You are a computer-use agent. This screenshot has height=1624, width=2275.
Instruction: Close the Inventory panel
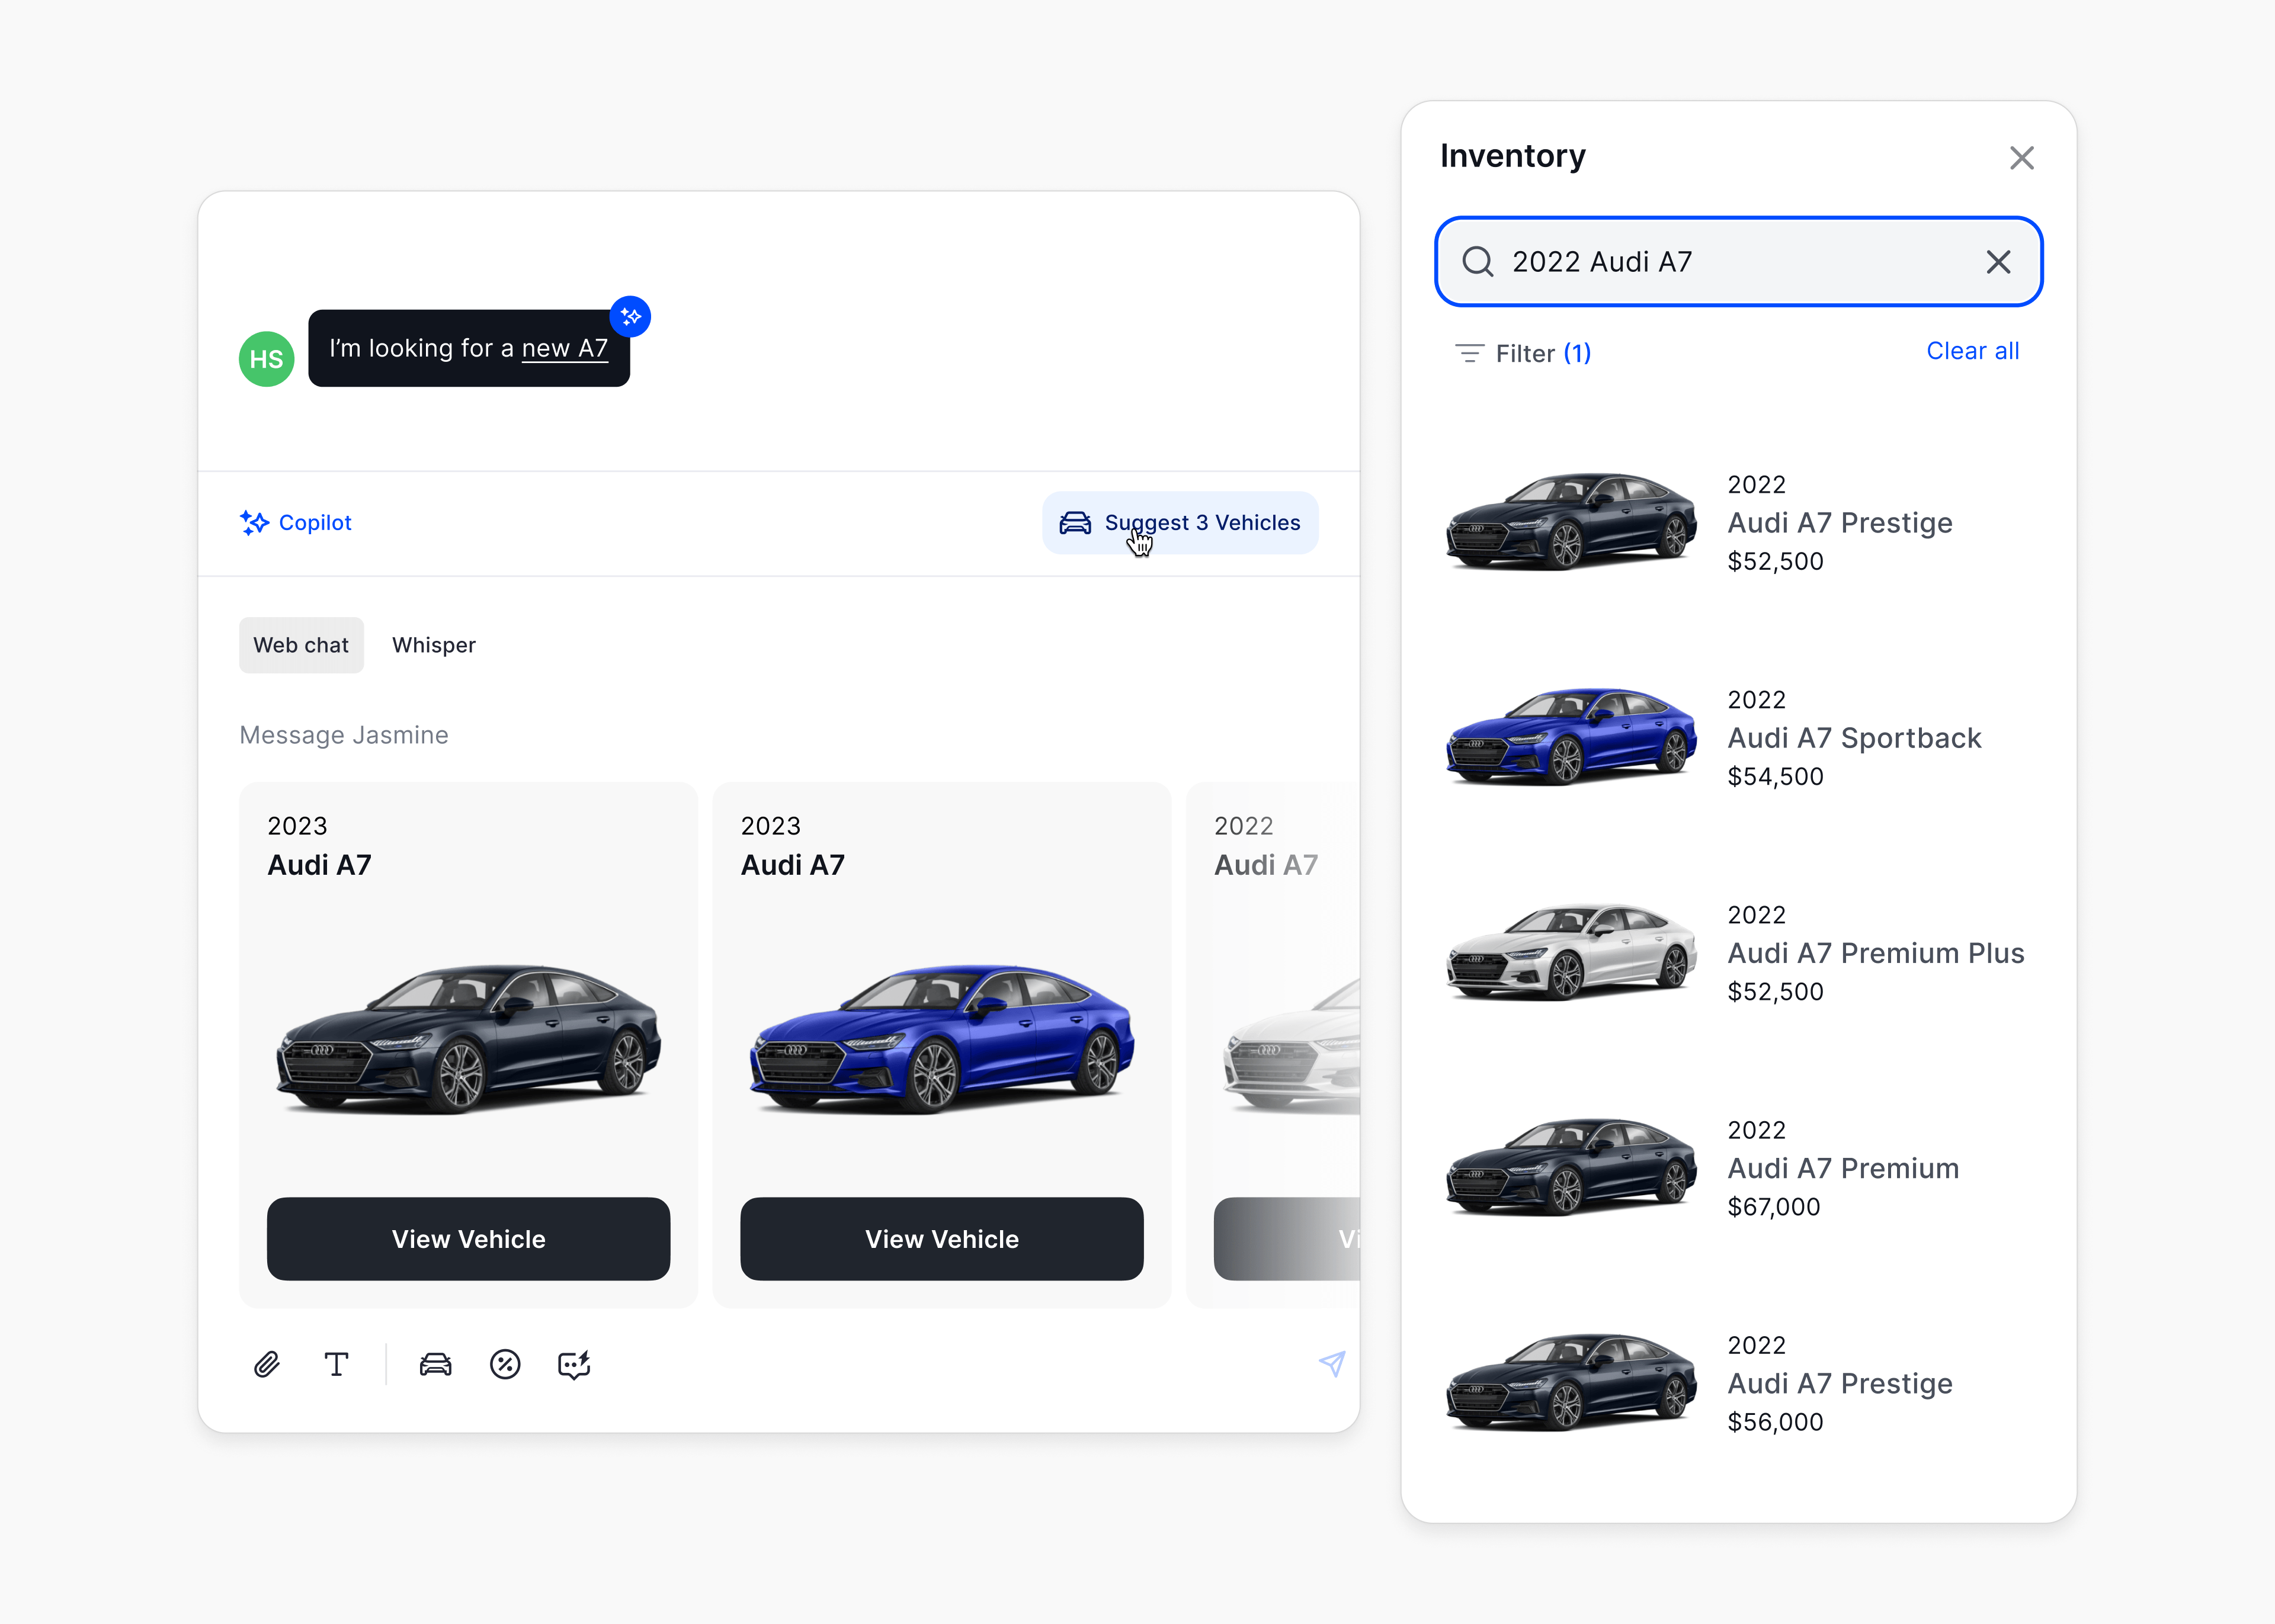(2021, 158)
